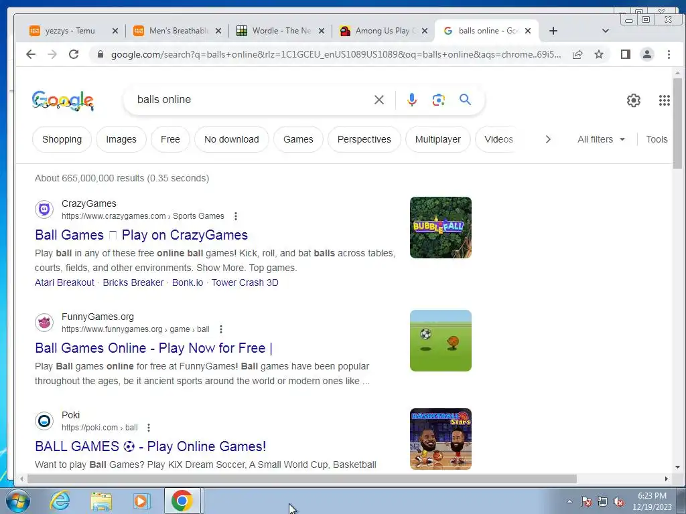Close the yezzys - Temu tab
Image resolution: width=686 pixels, height=514 pixels.
coord(115,31)
